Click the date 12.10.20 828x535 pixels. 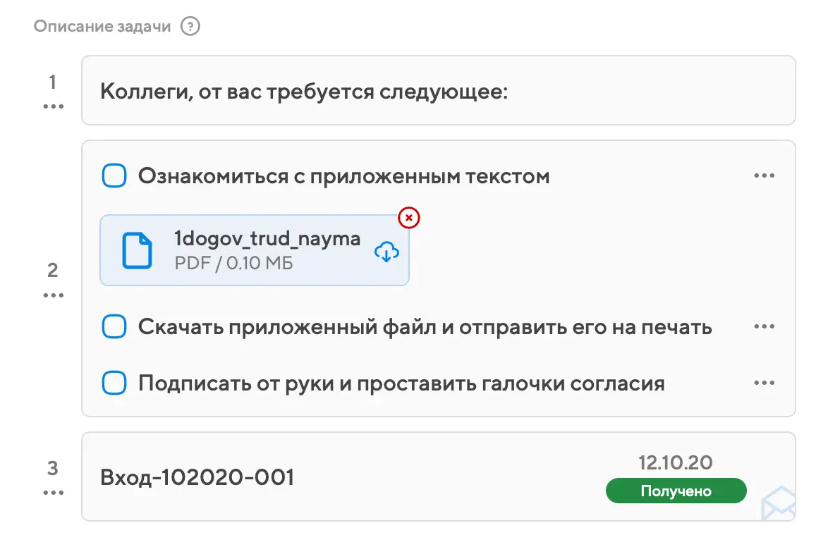(x=675, y=462)
